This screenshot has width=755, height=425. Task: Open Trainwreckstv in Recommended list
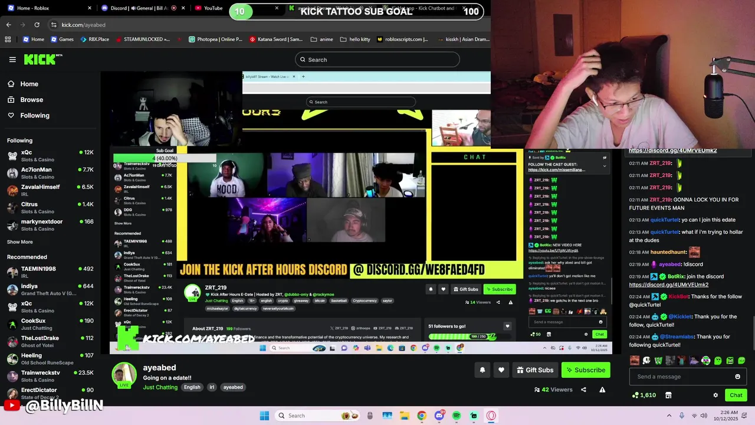pos(50,376)
